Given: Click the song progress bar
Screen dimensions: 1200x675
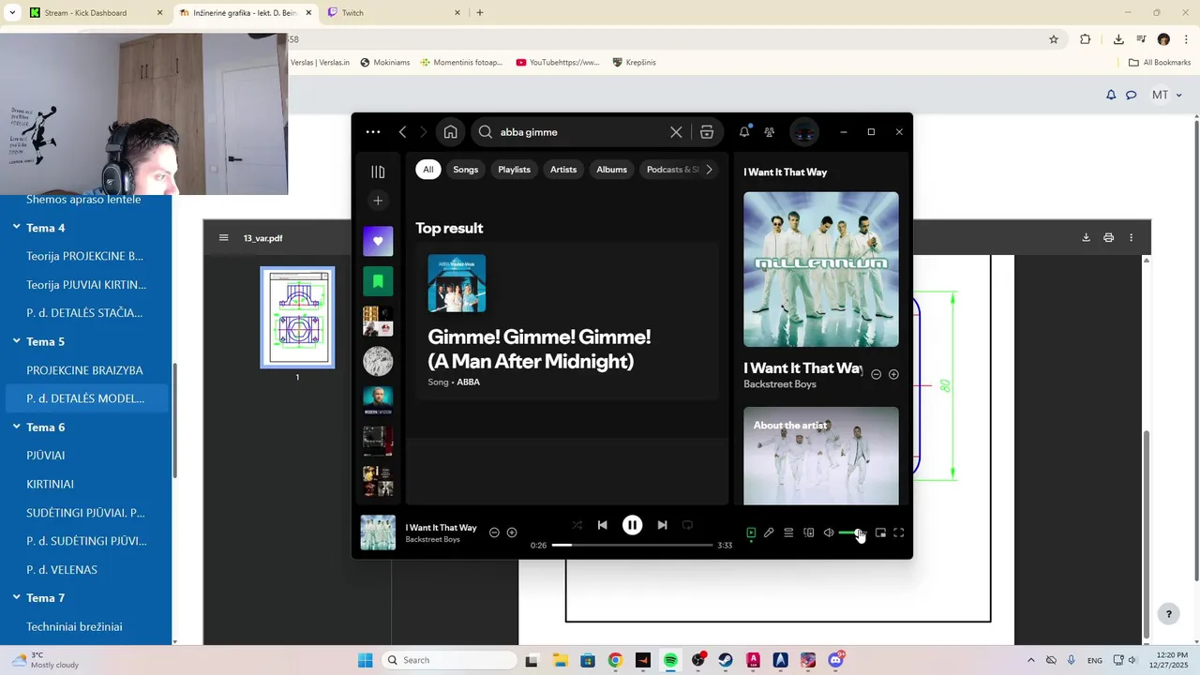Looking at the screenshot, I should pos(633,545).
